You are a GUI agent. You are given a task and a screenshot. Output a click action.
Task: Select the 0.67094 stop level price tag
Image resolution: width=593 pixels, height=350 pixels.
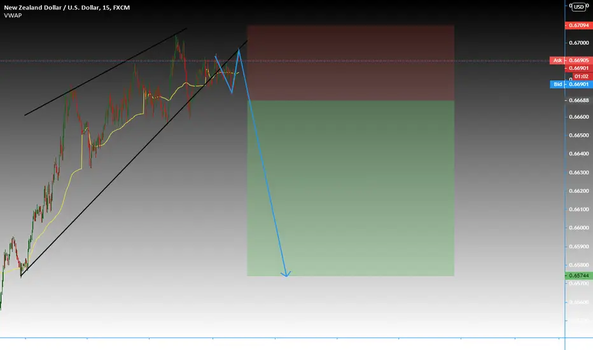pyautogui.click(x=578, y=25)
